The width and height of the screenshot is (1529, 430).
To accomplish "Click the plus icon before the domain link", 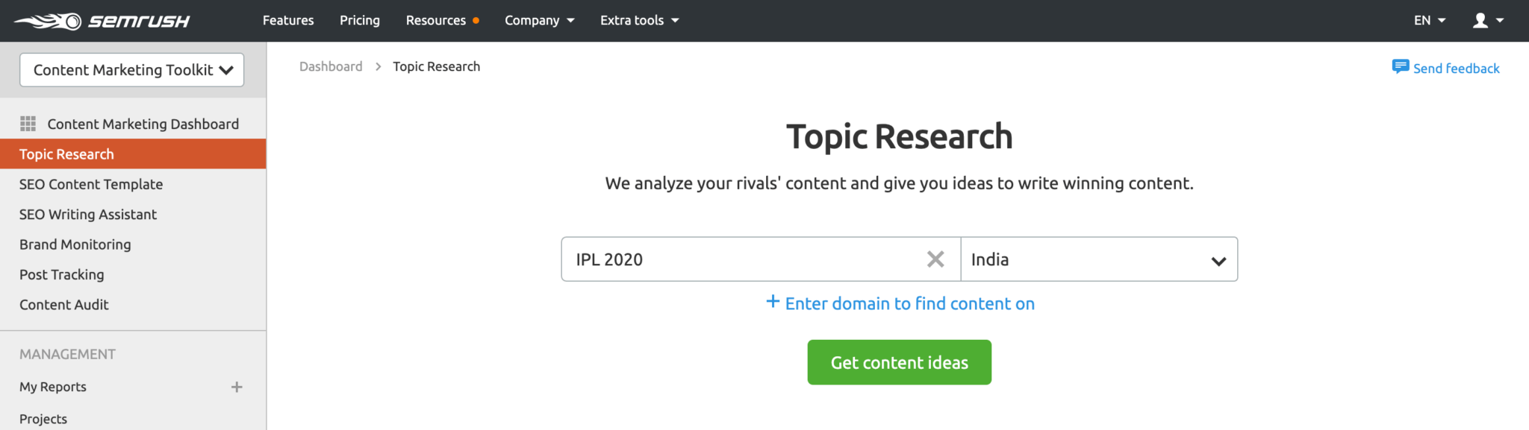I will coord(773,303).
